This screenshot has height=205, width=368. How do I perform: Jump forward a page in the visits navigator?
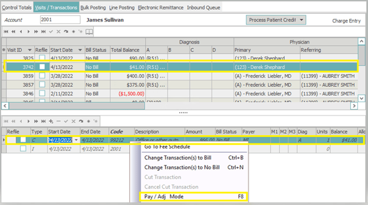coord(36,31)
